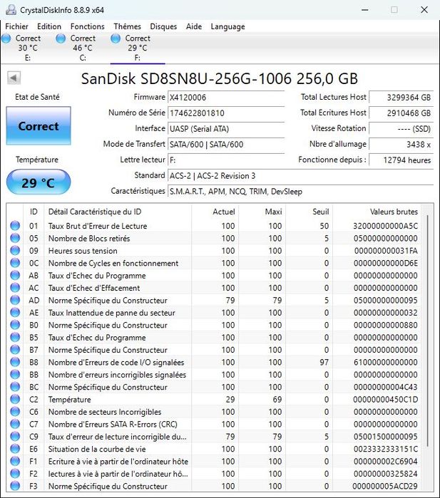Click the SMART list vertical scrollbar
The image size is (440, 498).
click(428, 331)
